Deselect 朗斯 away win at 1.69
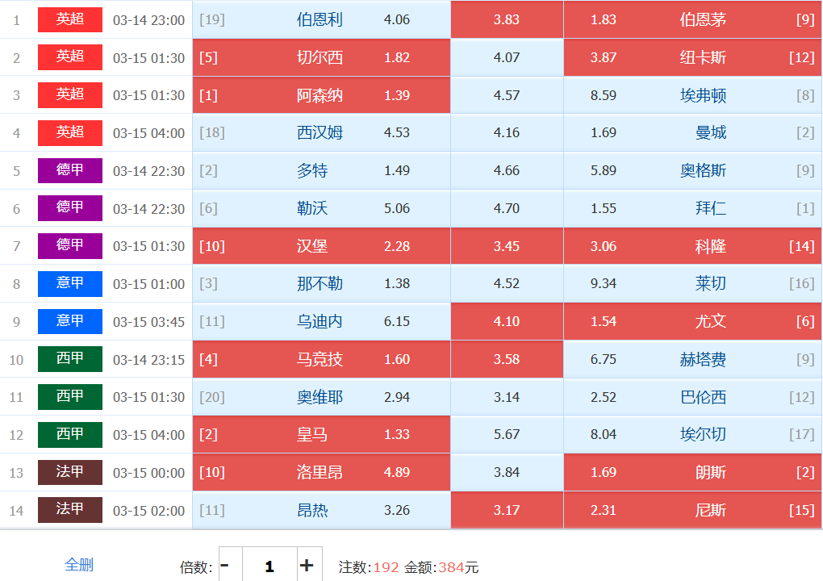This screenshot has height=581, width=823. click(x=692, y=473)
